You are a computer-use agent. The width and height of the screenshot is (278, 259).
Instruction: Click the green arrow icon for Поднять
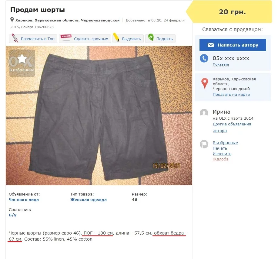click(x=151, y=37)
